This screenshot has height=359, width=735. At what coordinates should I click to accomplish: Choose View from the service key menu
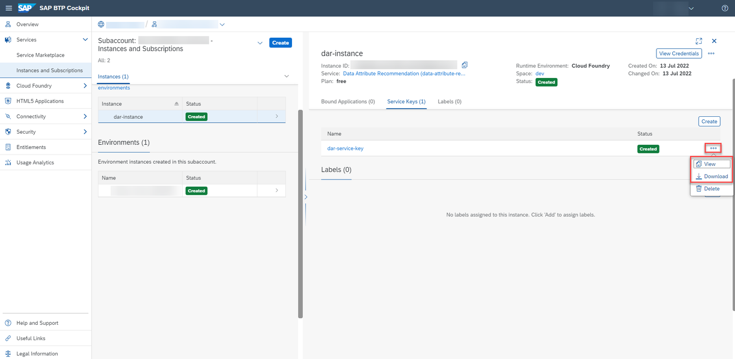click(x=712, y=164)
